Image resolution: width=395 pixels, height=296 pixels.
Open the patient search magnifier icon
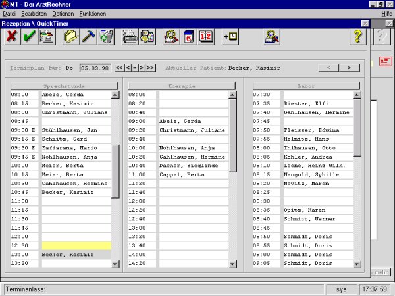coord(171,37)
